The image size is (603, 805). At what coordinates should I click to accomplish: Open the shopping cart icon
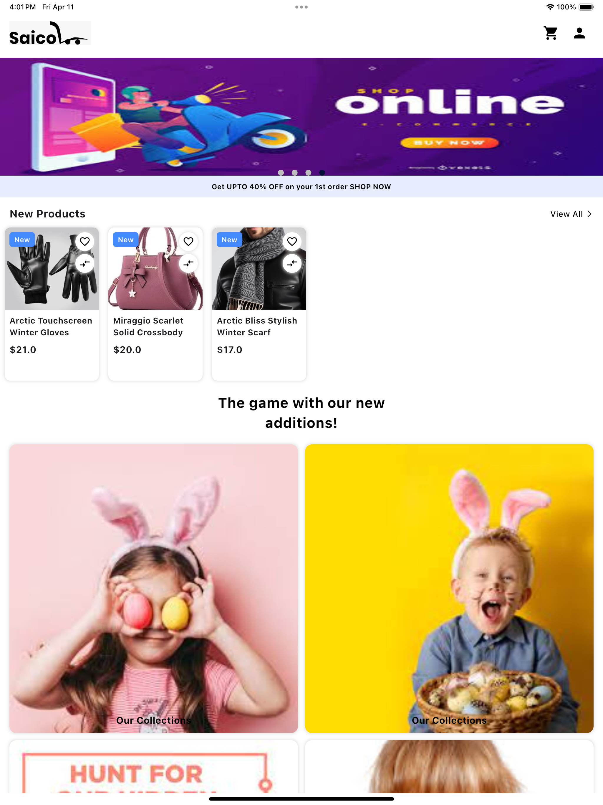[x=551, y=33]
